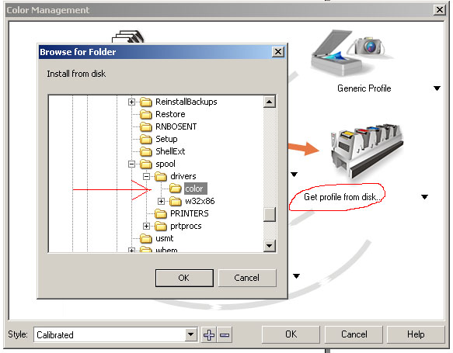Select the usmt label
Viewport: 453px width, 353px height.
coord(165,238)
